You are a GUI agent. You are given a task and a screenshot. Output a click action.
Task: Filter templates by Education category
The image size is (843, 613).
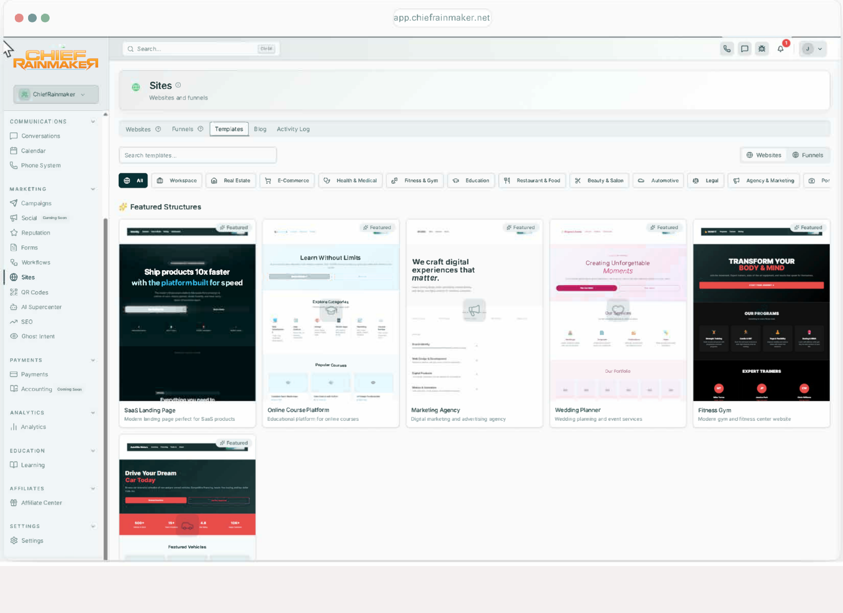point(471,181)
